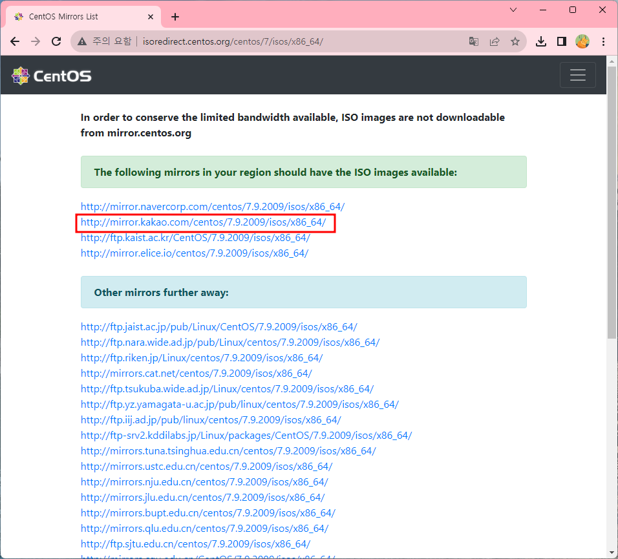
Task: Open a new tab with plus button
Action: (x=175, y=17)
